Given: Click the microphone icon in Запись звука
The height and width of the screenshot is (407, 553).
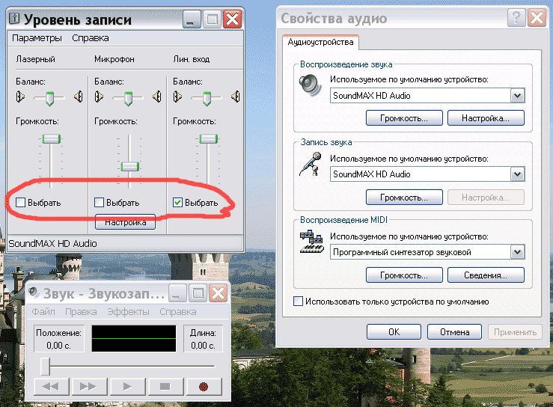Looking at the screenshot, I should [x=309, y=163].
